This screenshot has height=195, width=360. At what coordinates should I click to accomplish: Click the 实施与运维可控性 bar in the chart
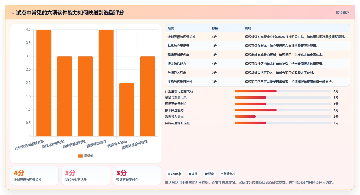click(x=148, y=96)
